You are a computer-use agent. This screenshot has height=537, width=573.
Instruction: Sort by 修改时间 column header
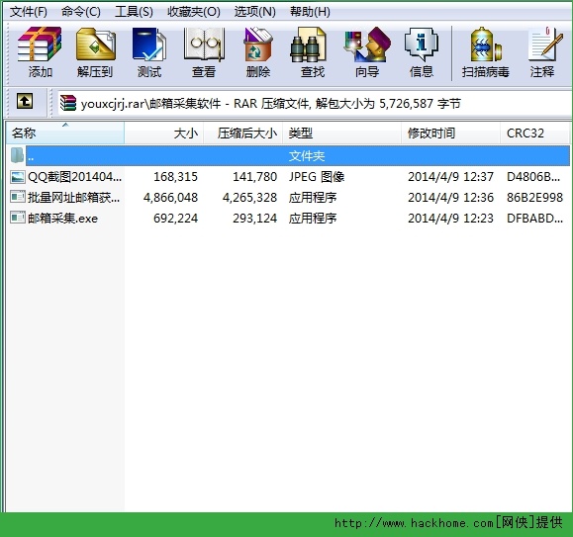(450, 134)
